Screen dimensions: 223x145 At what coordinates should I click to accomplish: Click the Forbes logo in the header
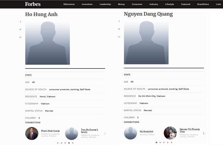(x=33, y=4)
